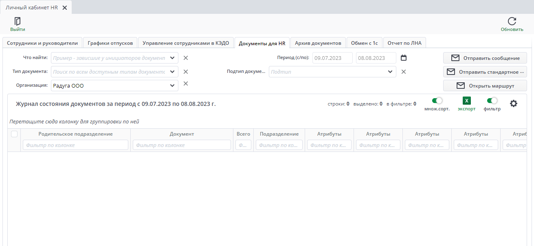This screenshot has width=534, height=246.
Task: Click the period end date 08.08.2023 field
Action: pos(376,58)
